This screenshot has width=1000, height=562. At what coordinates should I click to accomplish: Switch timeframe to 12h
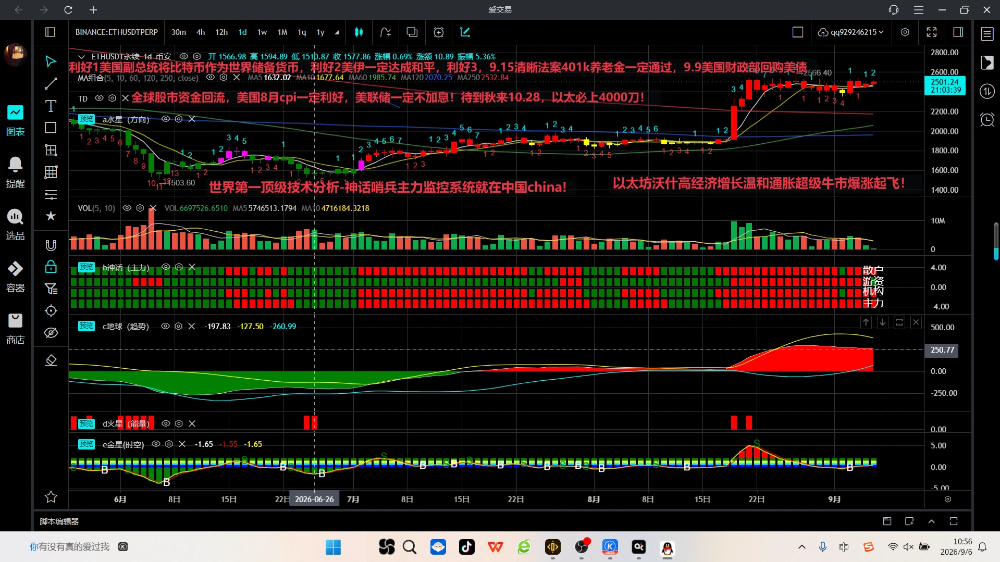(221, 32)
